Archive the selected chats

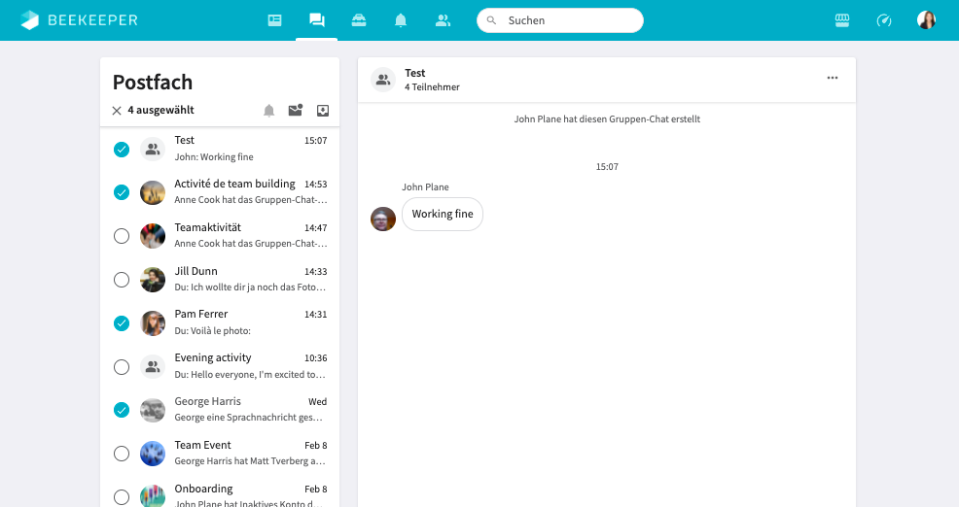tap(323, 111)
